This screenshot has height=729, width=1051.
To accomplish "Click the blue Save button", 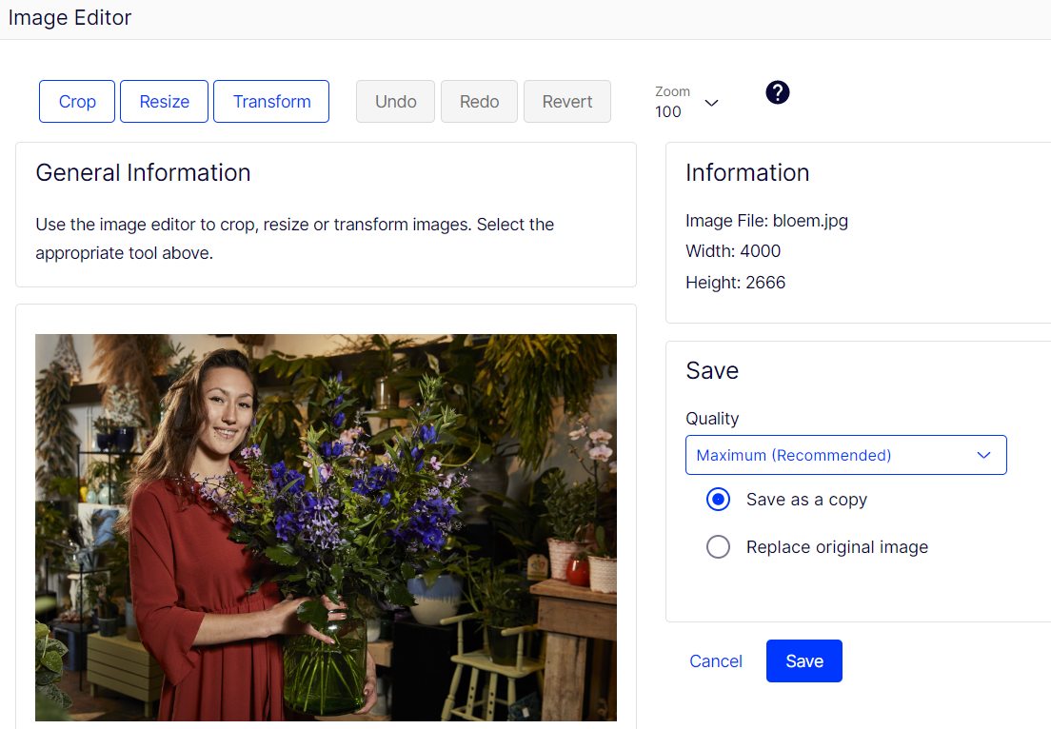I will [803, 661].
